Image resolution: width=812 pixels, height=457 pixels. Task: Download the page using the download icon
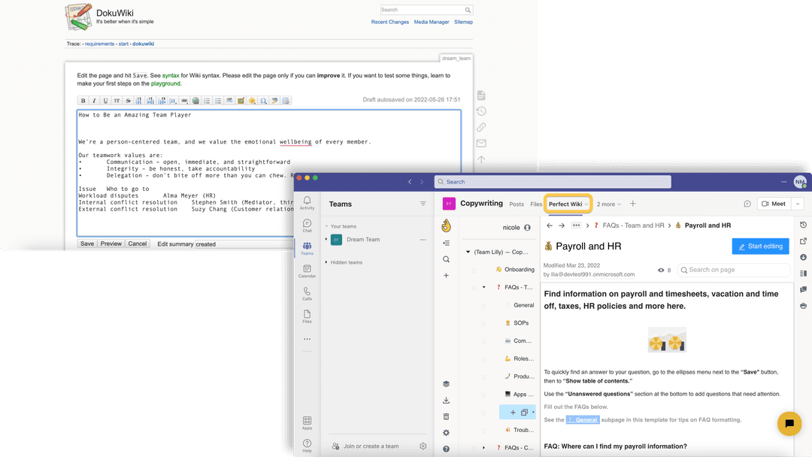(803, 256)
